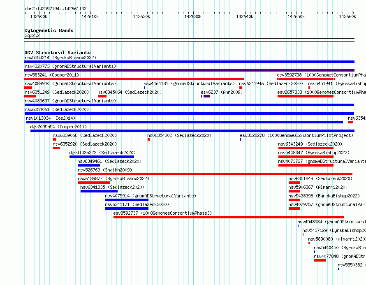Open variant nsv6354061 (Sedlazeck2020)
The image size is (366, 285).
pos(57,109)
